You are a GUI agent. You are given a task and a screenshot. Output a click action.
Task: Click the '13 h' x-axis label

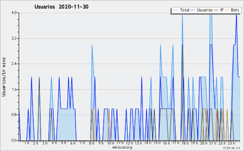138,143
